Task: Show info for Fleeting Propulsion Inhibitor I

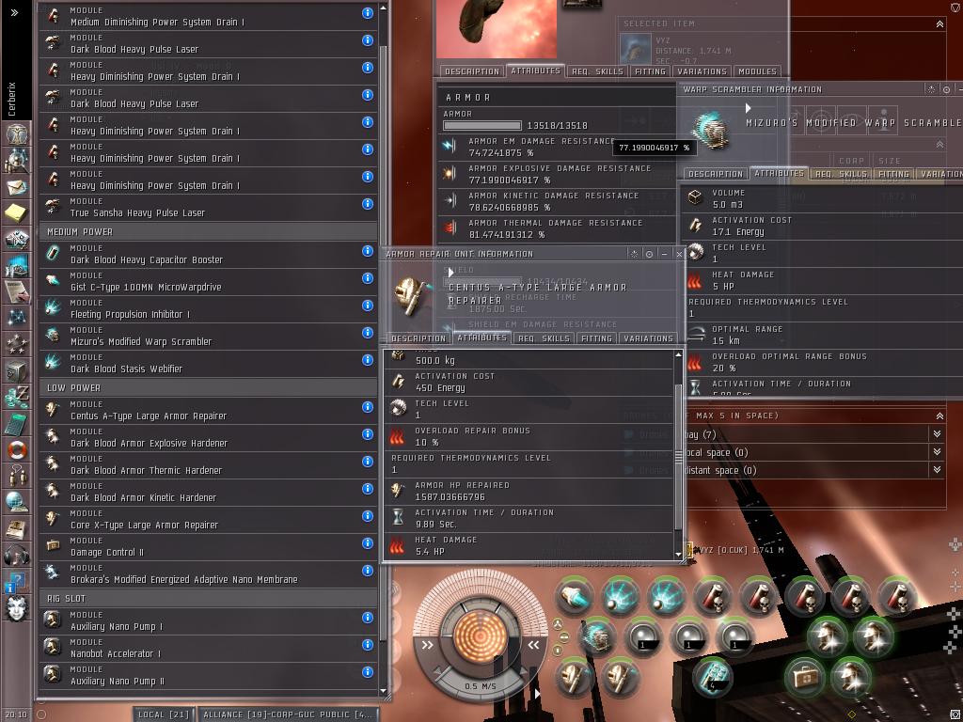Action: [368, 306]
